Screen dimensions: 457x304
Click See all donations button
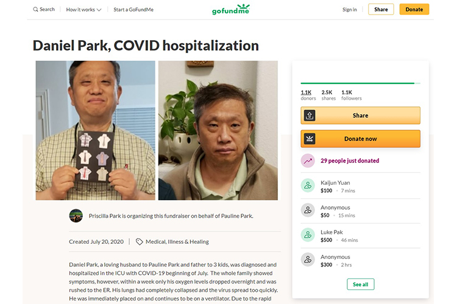(x=360, y=285)
